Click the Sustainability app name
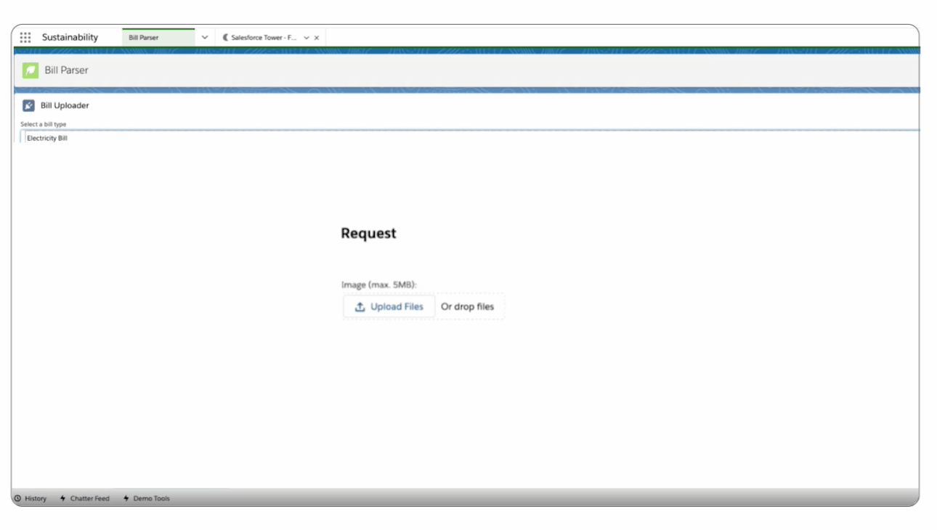This screenshot has height=530, width=937. tap(70, 37)
